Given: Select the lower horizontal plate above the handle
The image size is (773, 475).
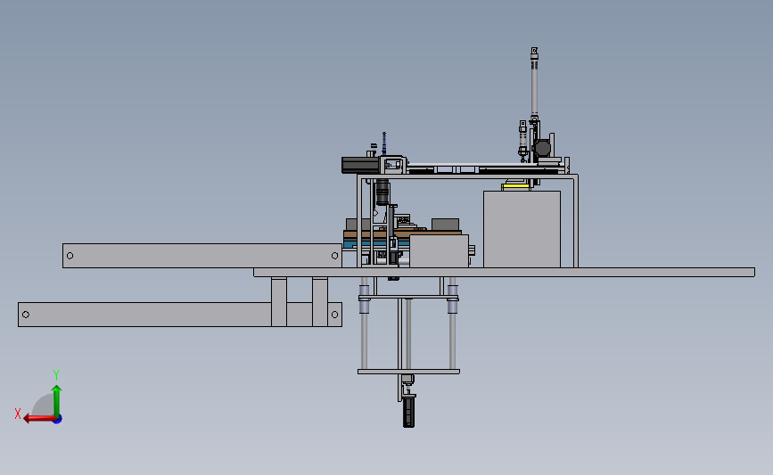Looking at the screenshot, I should (x=408, y=372).
